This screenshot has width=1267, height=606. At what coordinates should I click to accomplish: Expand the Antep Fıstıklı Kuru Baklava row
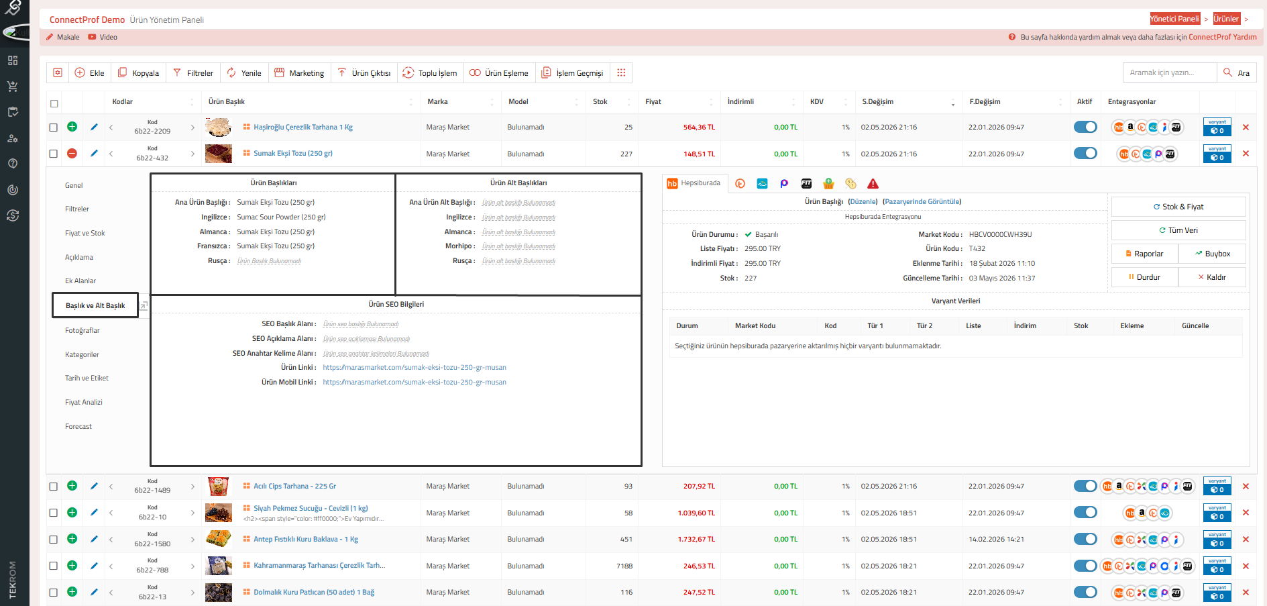[x=72, y=538]
